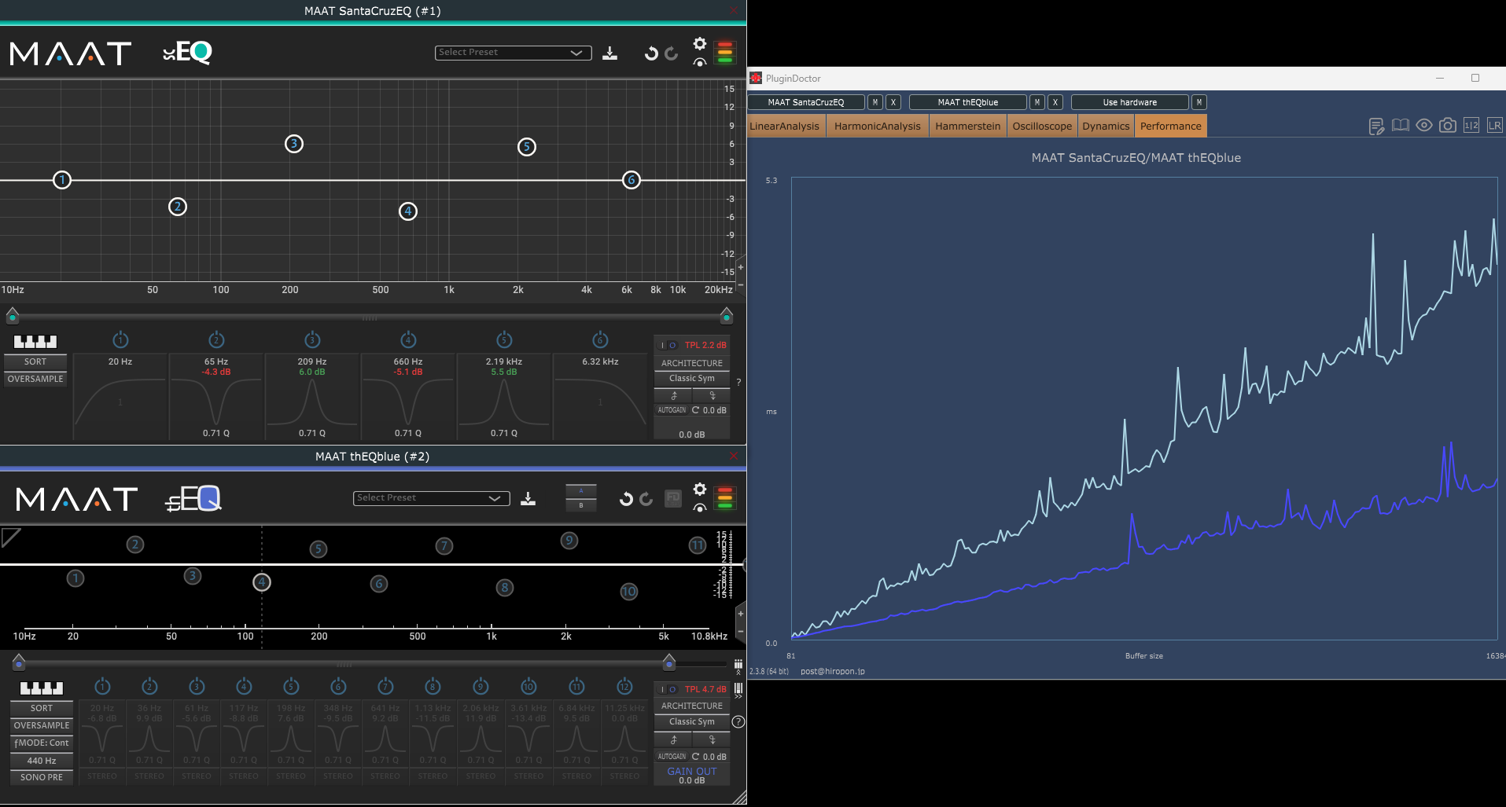Toggle thEQblue band 12 power
1506x807 pixels.
(x=624, y=686)
